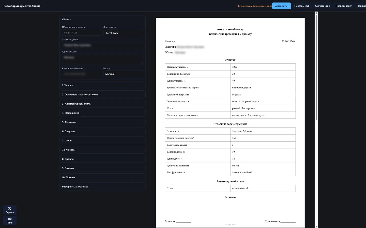Image resolution: width=366 pixels, height=228 pixels.
Task: Select the "ленточно-свайный" foundation cell
Action: pyautogui.click(x=263, y=173)
